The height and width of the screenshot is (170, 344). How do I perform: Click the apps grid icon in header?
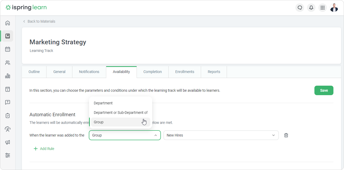[x=323, y=7]
